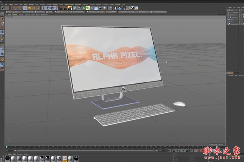Screen dimensions: 244x162
Task: Open the viewport Display menu
Action: pyautogui.click(x=21, y=15)
